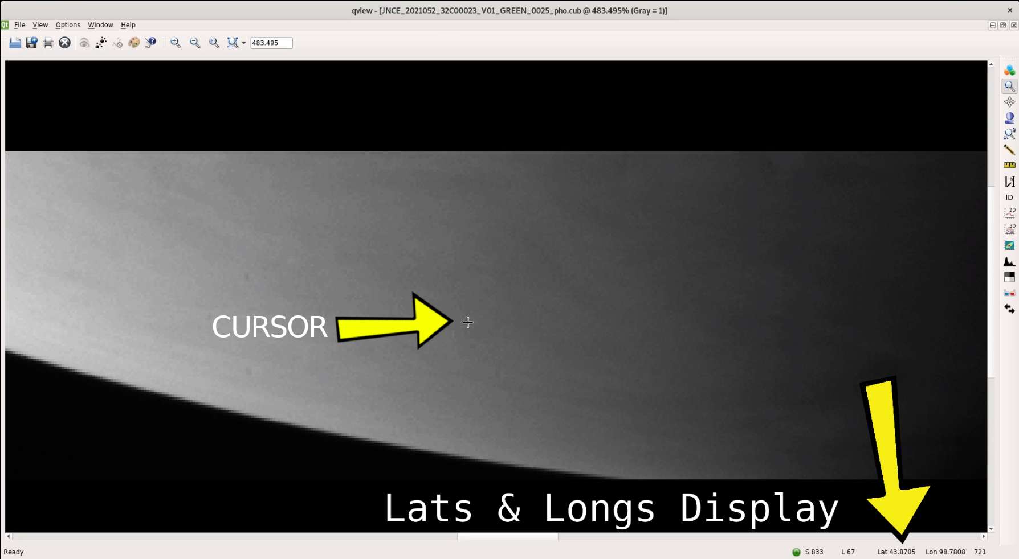The width and height of the screenshot is (1019, 559).
Task: Select the Pencil editing tool
Action: tap(1010, 150)
